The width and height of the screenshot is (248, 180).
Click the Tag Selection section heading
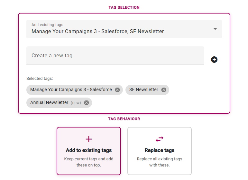tap(124, 7)
